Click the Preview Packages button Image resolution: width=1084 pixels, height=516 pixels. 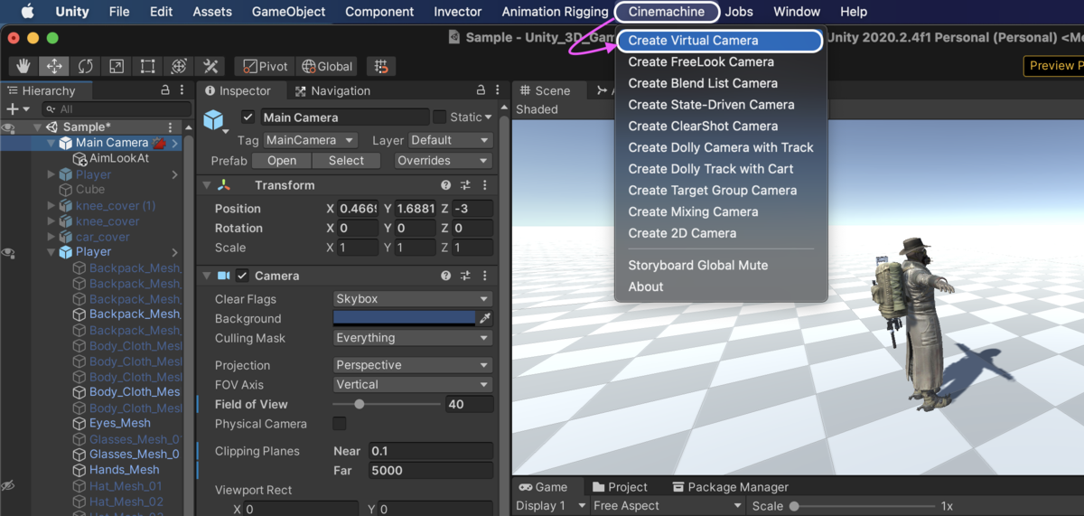pos(1052,65)
